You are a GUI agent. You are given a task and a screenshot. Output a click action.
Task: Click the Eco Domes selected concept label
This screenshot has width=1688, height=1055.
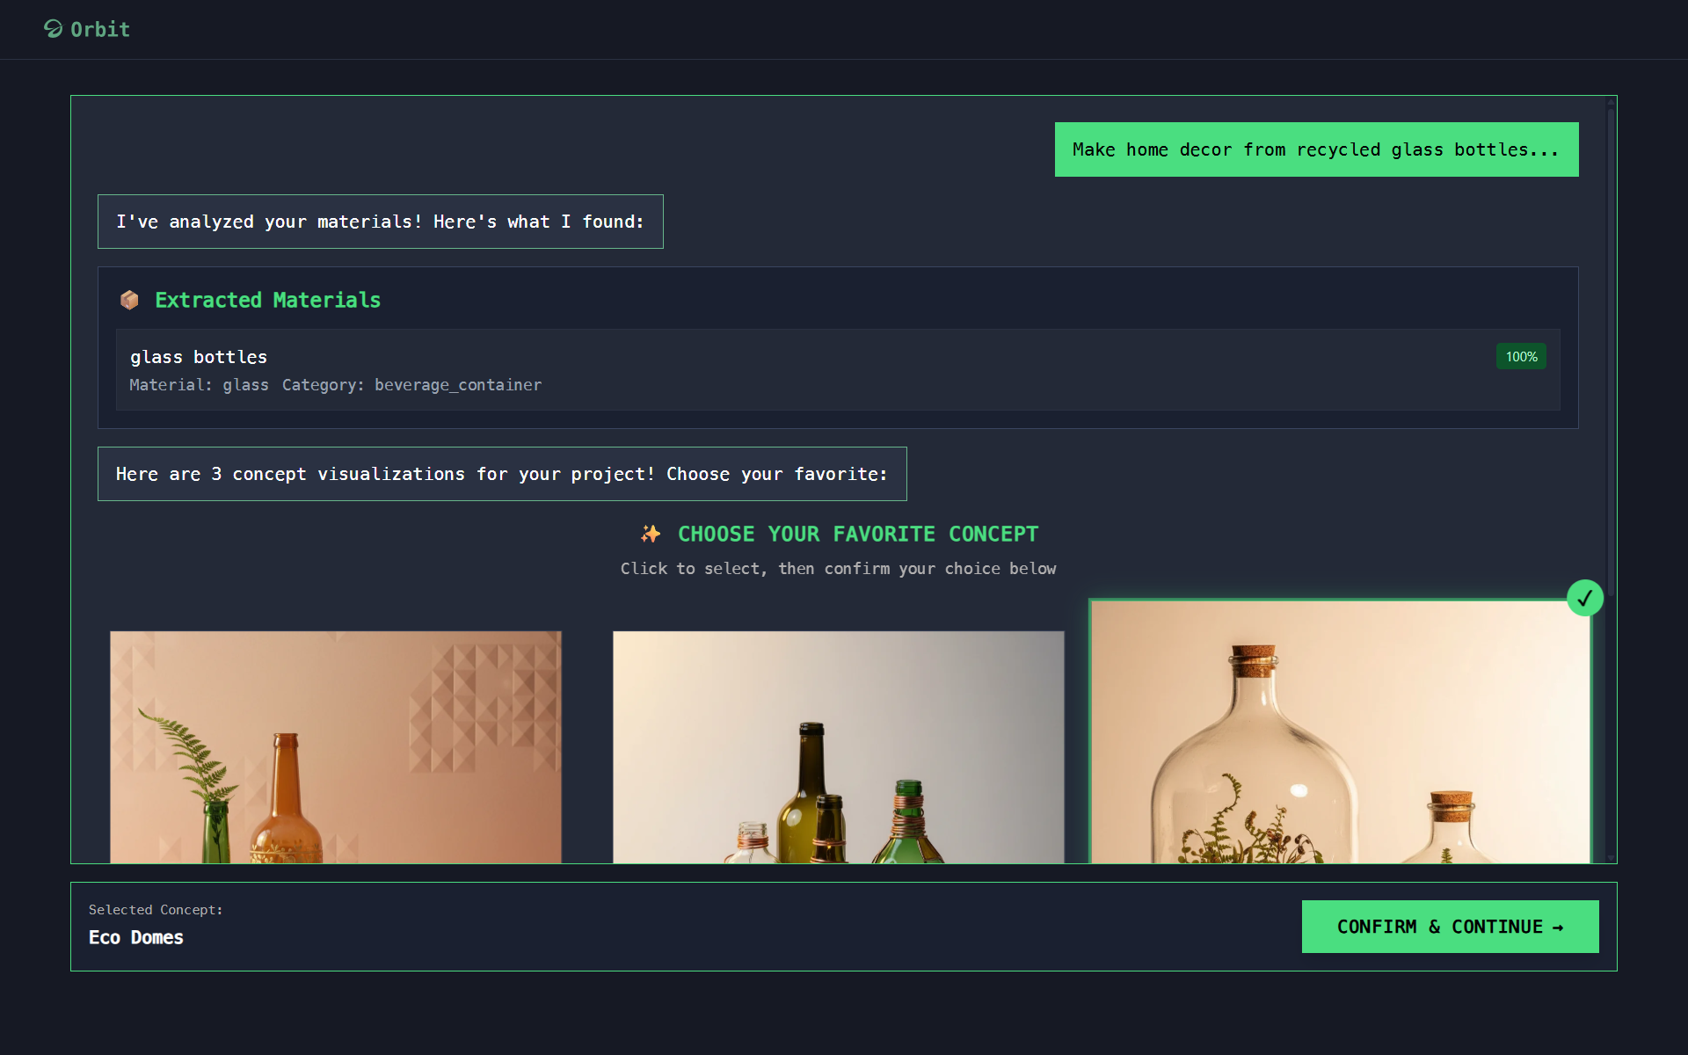136,937
